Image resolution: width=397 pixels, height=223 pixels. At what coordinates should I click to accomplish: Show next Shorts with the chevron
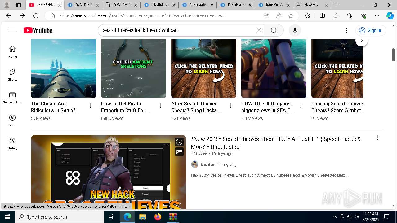(x=361, y=41)
